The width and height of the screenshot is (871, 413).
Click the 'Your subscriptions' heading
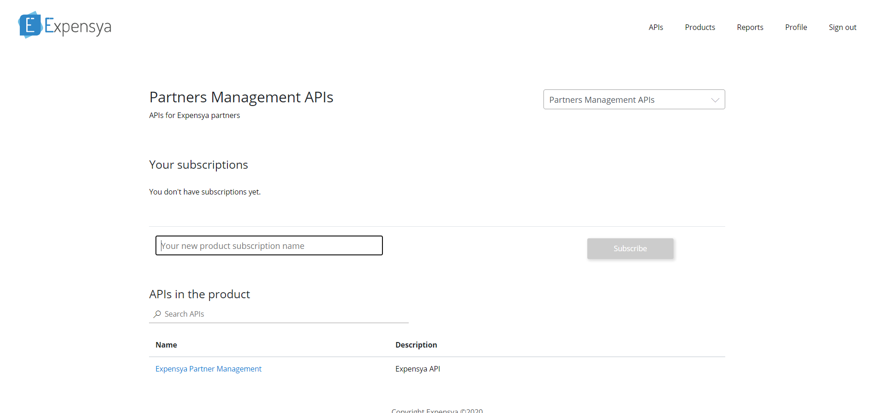pos(198,165)
